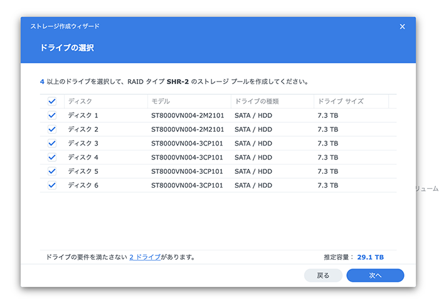Click the ストレージ作成ウィザード title text
439x300 pixels.
click(x=65, y=26)
